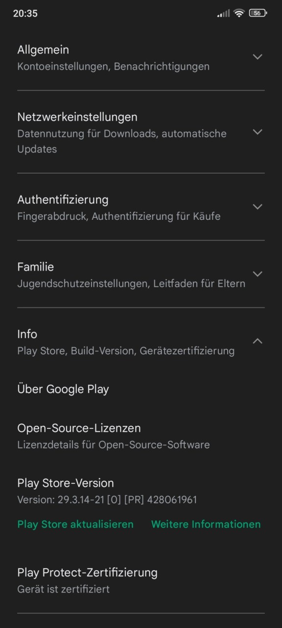Tap the Wi-Fi status icon
This screenshot has width=282, height=628.
pyautogui.click(x=239, y=13)
